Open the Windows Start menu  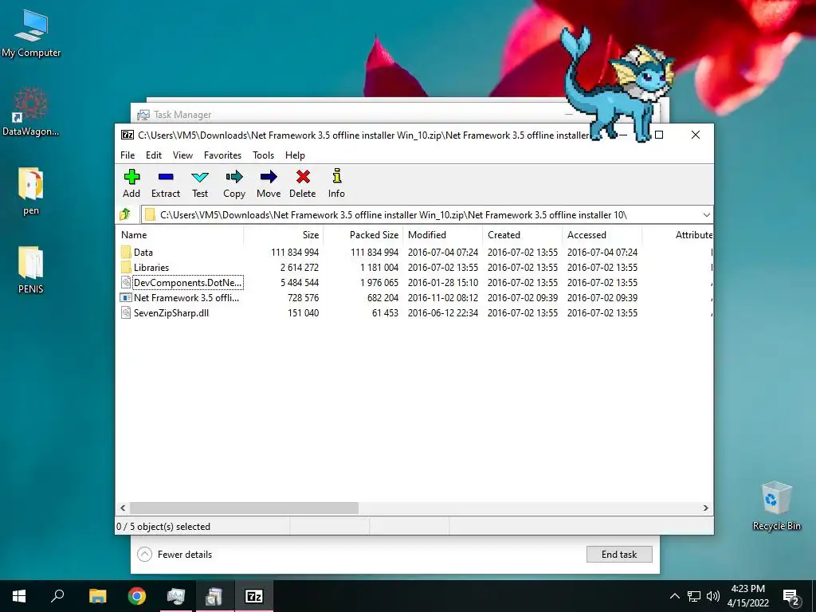(19, 596)
